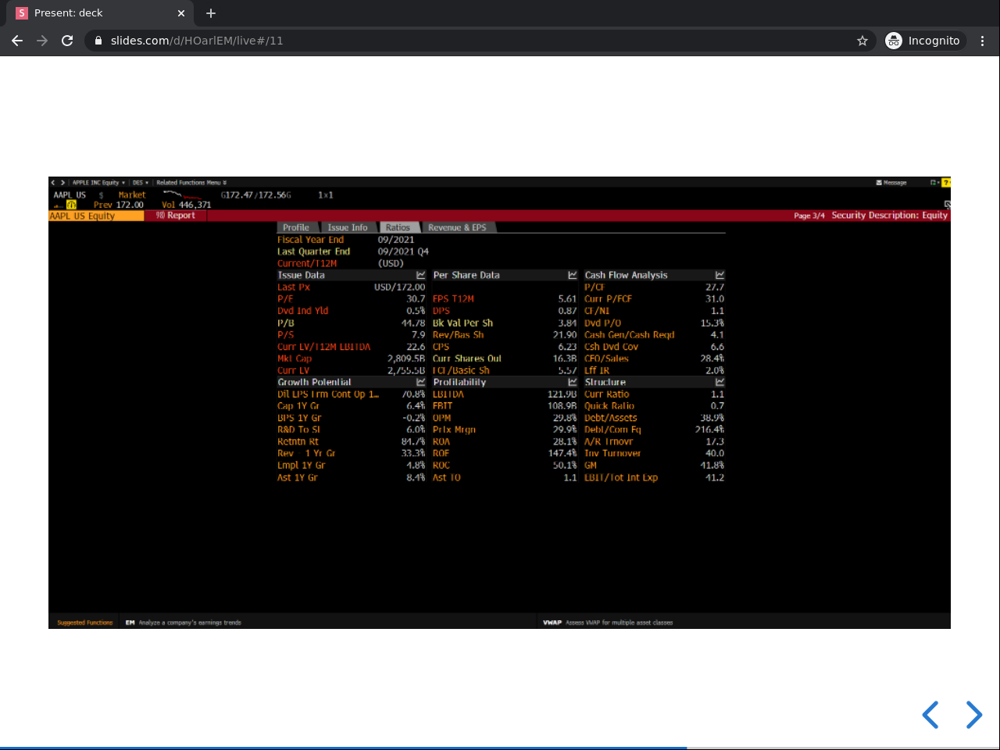Click the Dvd Ind Yld label
Image resolution: width=1000 pixels, height=750 pixels.
(303, 311)
